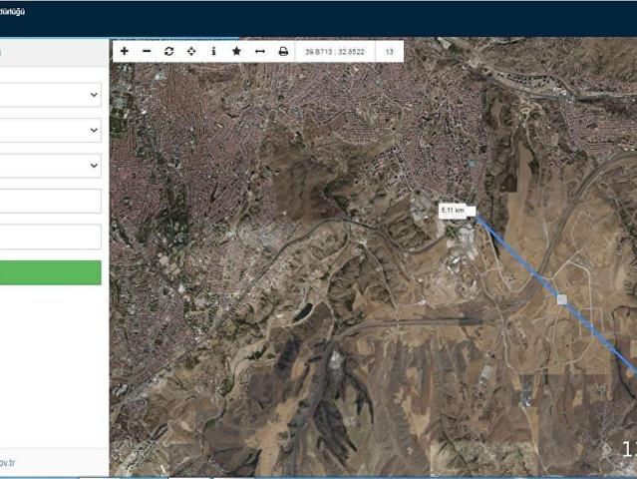The image size is (637, 479).
Task: Select the distance measure arrow tool
Action: 260,51
